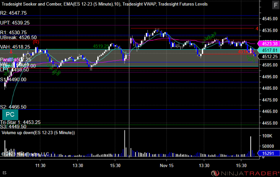Select the S2: 4466.50 level label

tap(13, 107)
